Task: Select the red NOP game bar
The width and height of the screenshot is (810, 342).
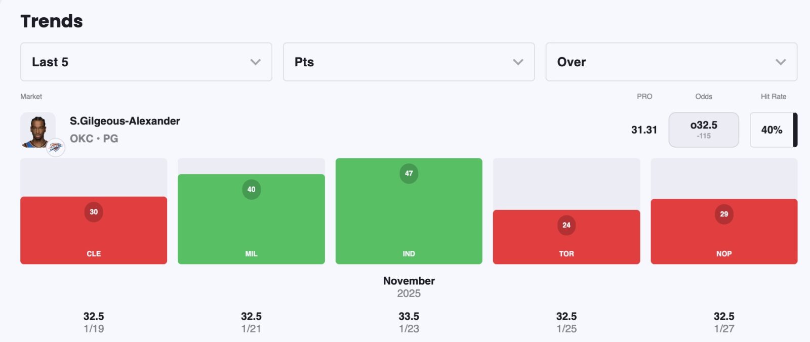Action: [724, 237]
